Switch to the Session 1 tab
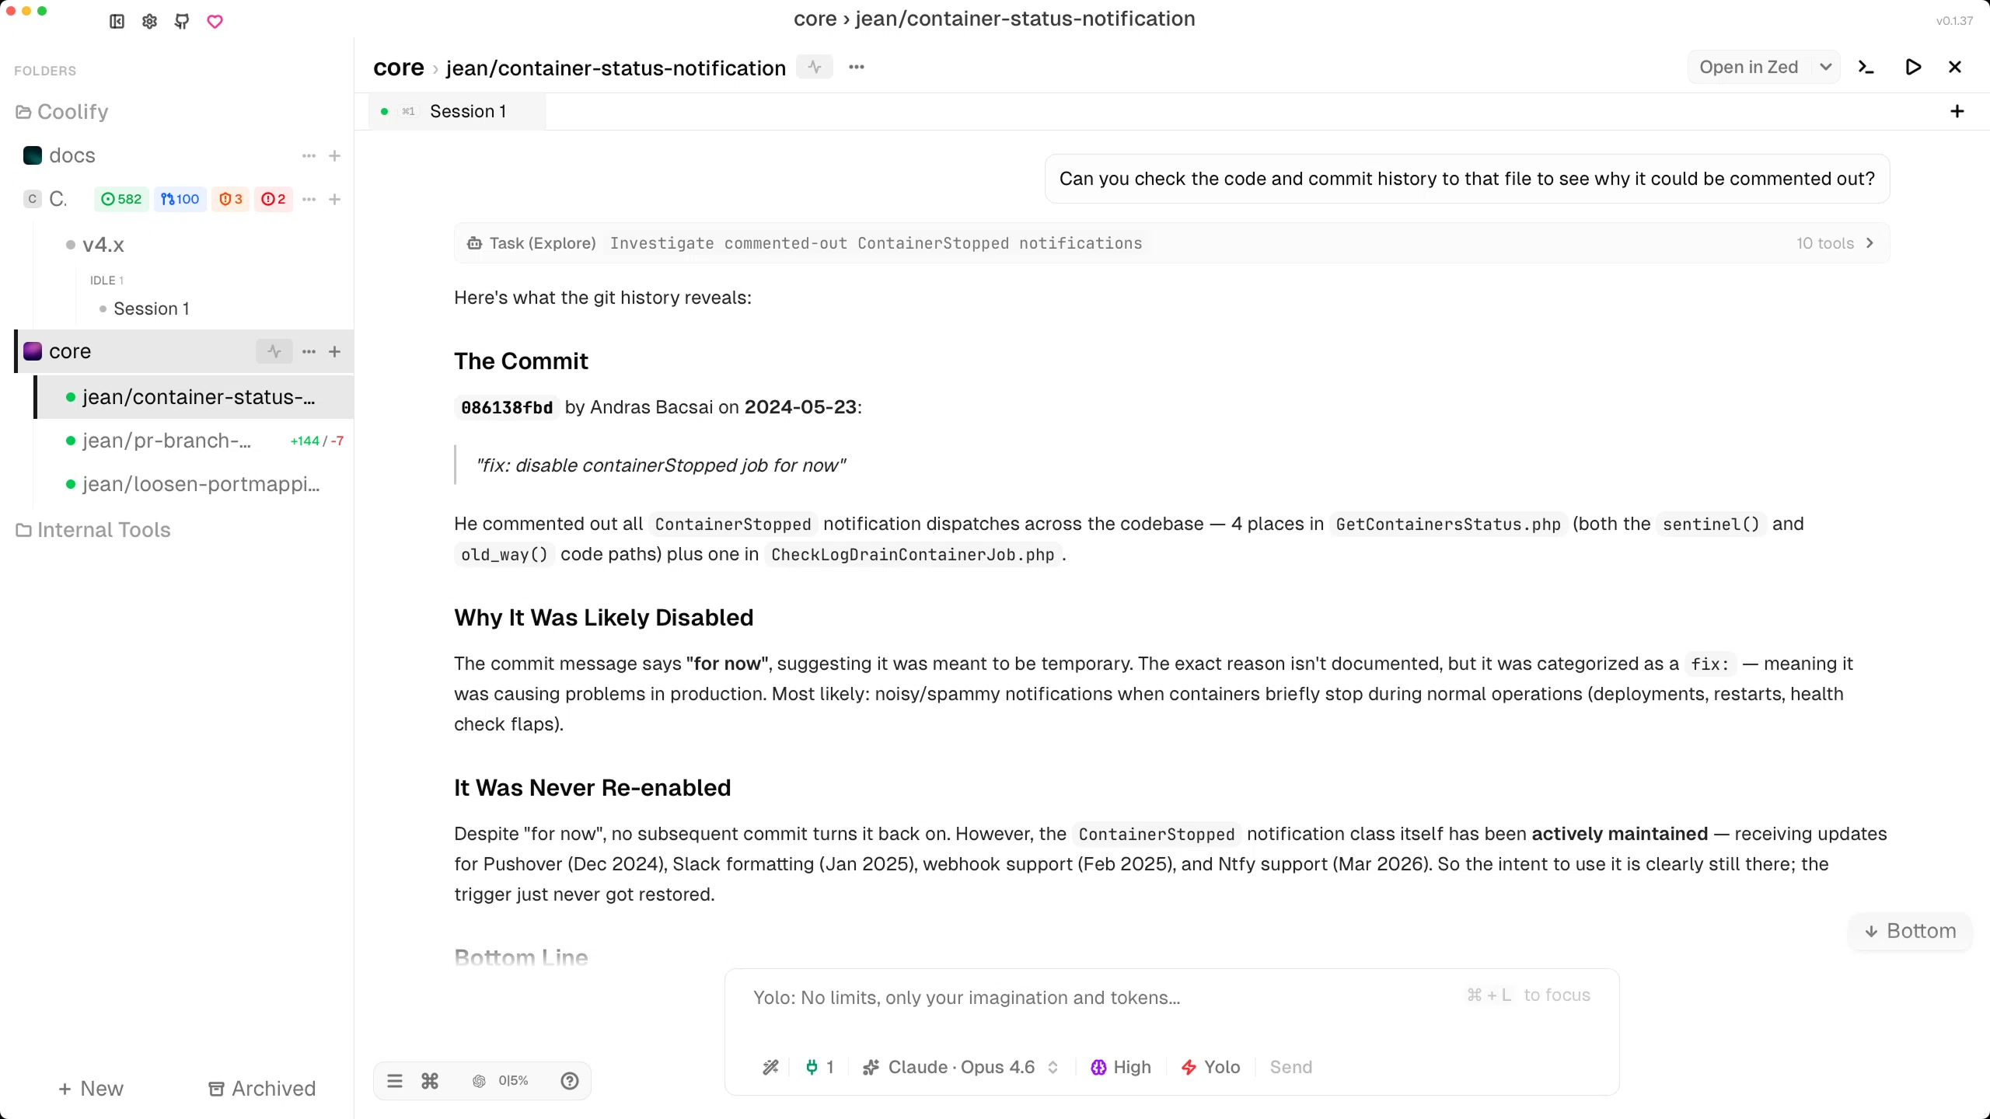Screen dimensions: 1990x1119 (x=468, y=111)
